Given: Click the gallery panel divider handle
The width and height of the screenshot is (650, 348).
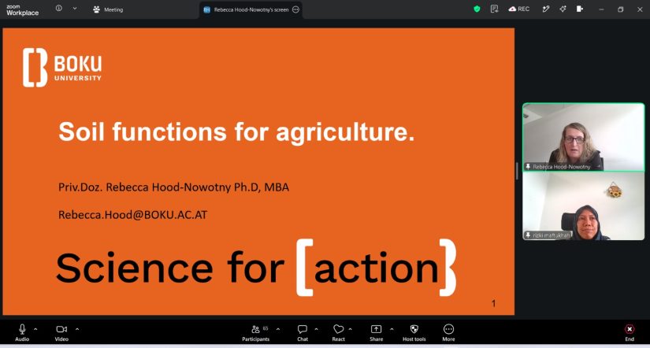Looking at the screenshot, I should point(517,171).
